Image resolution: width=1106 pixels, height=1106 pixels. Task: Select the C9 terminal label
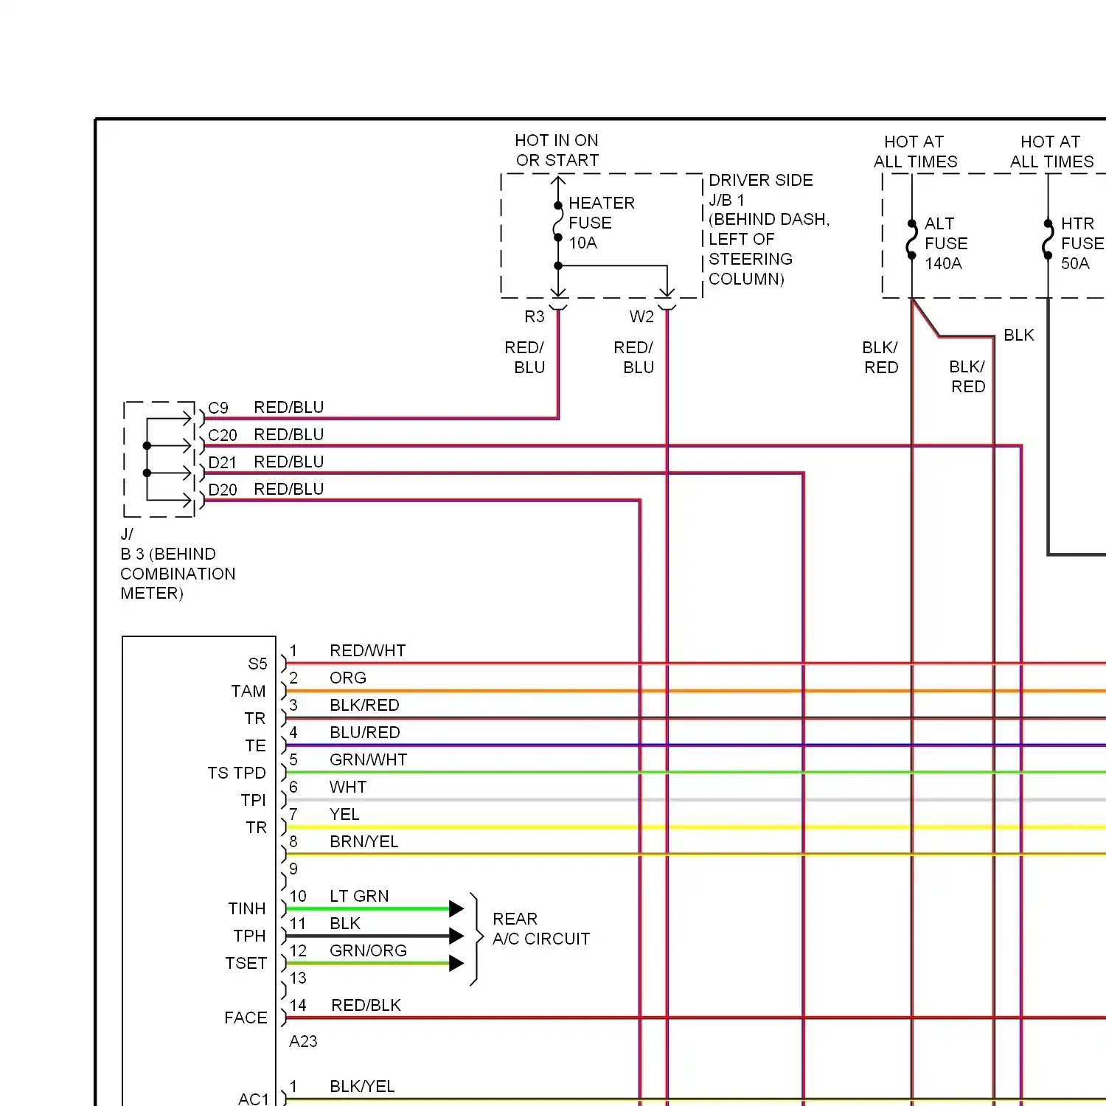click(218, 408)
